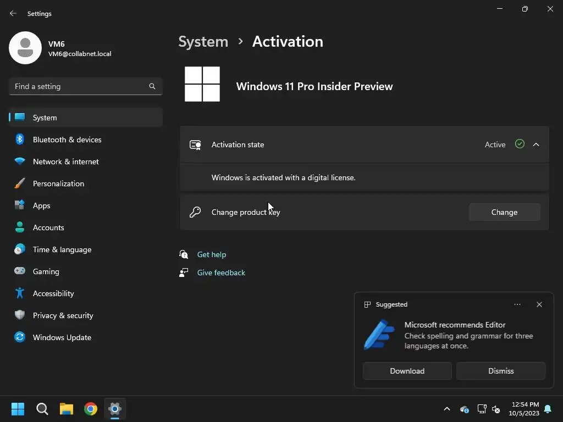Screen dimensions: 563x422
Task: Click the OneDrive cloud tray icon
Action: [x=464, y=409]
